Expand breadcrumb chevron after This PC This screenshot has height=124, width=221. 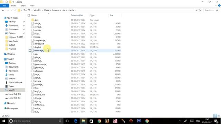click(32, 10)
